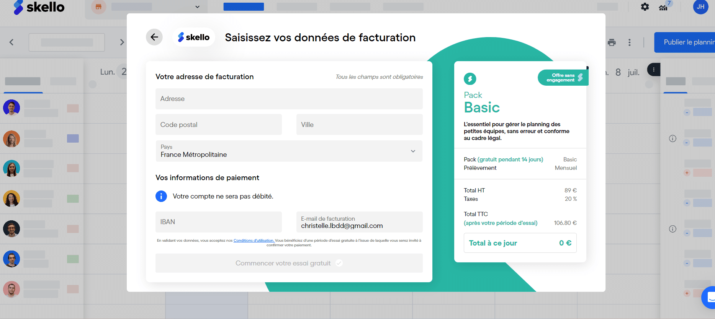
Task: Select the highlighted blue top navigation tab
Action: (x=244, y=7)
